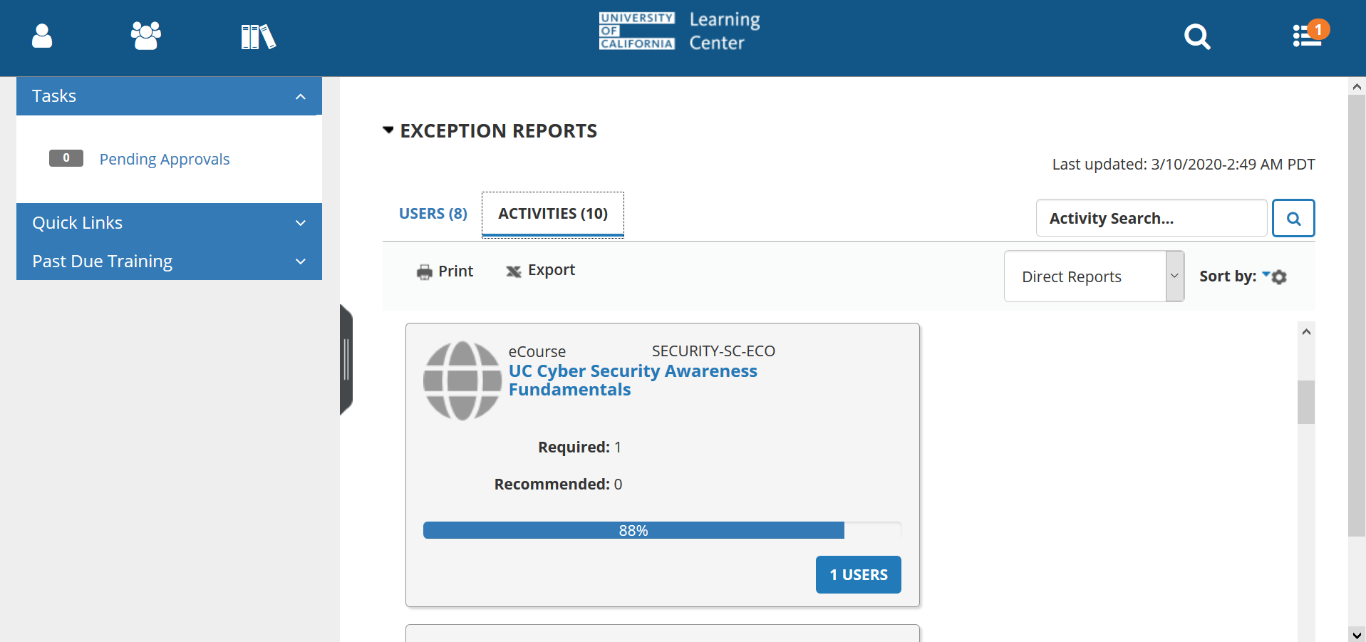The image size is (1366, 642).
Task: Open the Direct Reports dropdown
Action: coord(1094,276)
